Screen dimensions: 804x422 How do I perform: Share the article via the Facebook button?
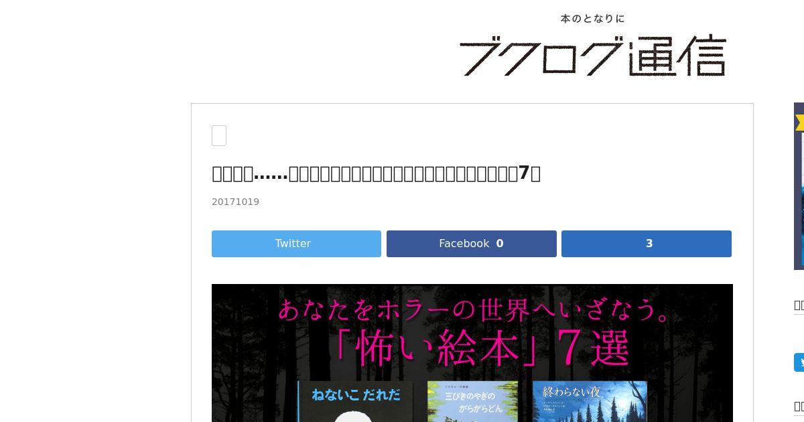pos(471,244)
